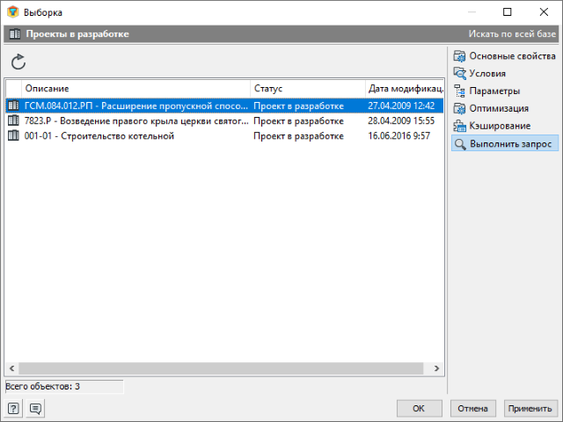
Task: Click the refresh arrow icon
Action: click(18, 62)
